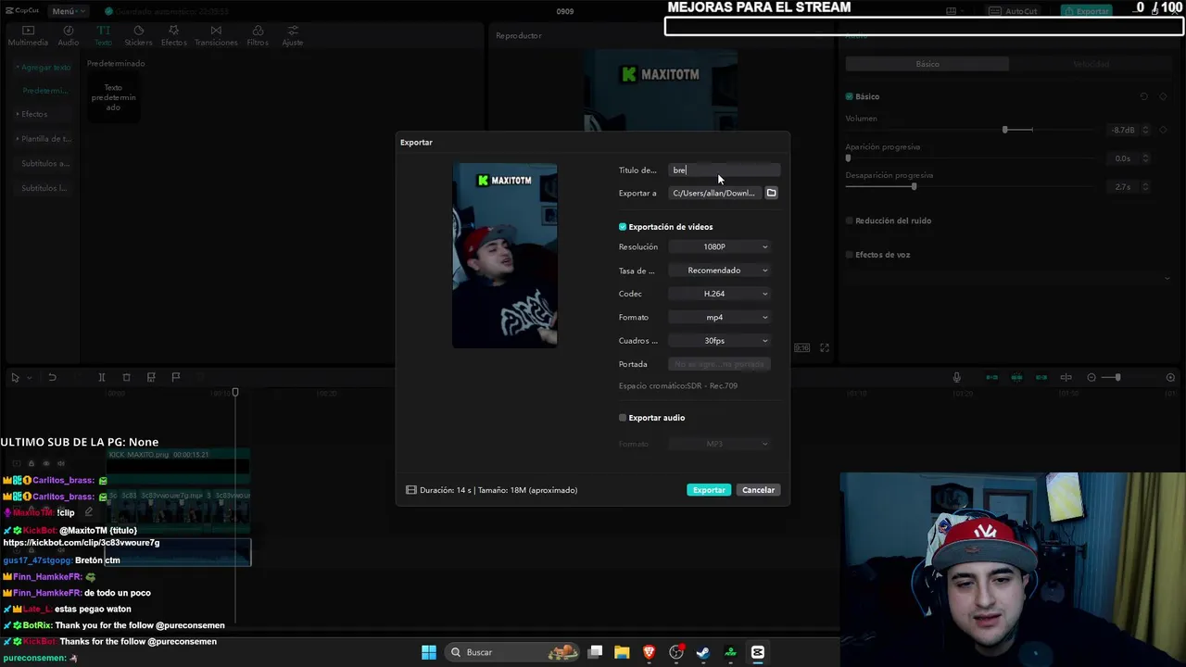Viewport: 1186px width, 667px height.
Task: Open the Ajuste tab
Action: click(293, 36)
